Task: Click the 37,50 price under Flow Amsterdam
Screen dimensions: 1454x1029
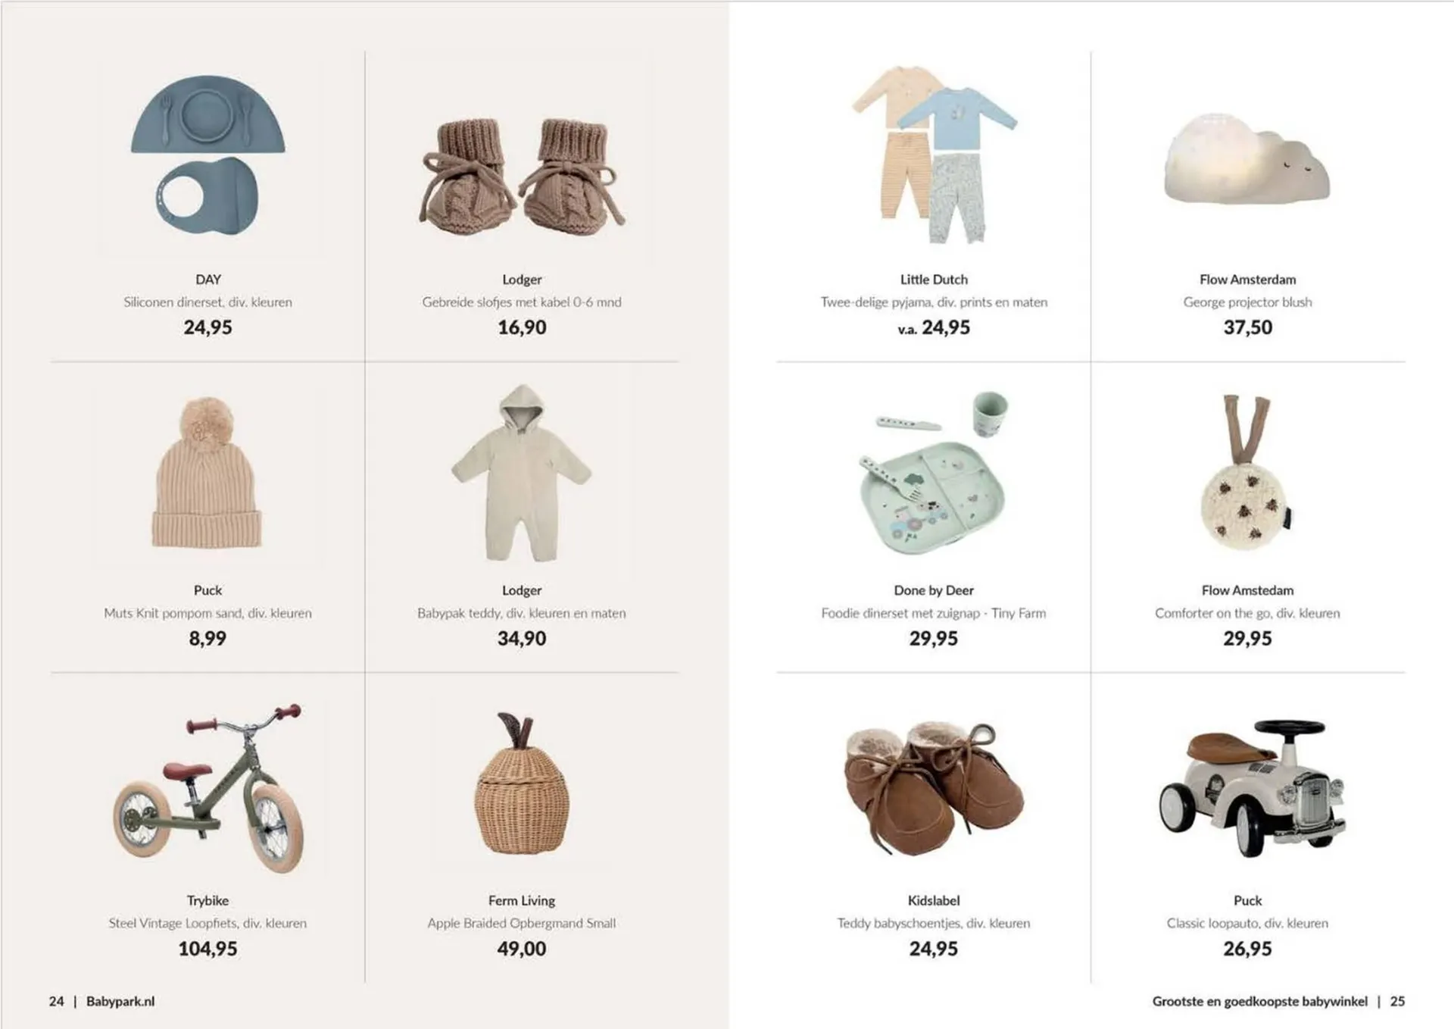Action: [x=1247, y=327]
